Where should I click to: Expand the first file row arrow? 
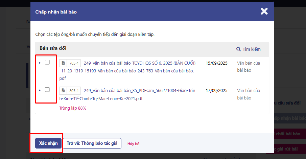40,63
